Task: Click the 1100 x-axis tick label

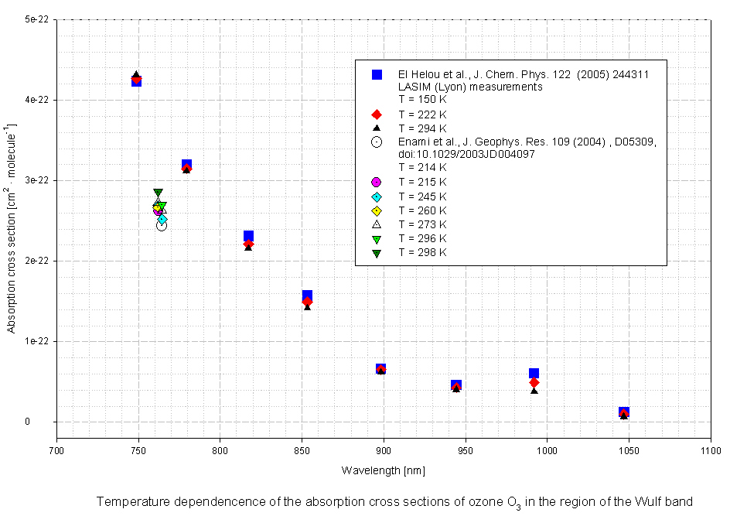Action: click(x=710, y=450)
